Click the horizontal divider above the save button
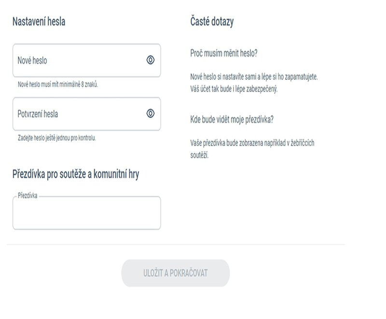The width and height of the screenshot is (386, 319). (x=176, y=245)
